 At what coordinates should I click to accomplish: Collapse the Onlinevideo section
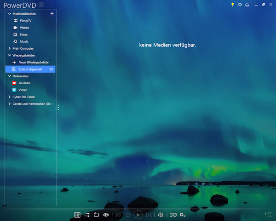[x=10, y=76]
